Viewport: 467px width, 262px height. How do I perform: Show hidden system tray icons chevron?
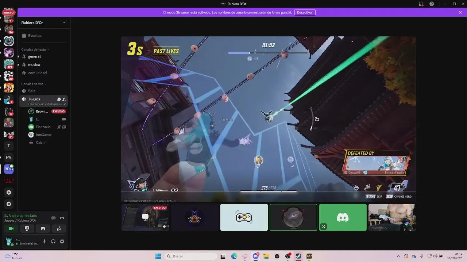pyautogui.click(x=398, y=256)
